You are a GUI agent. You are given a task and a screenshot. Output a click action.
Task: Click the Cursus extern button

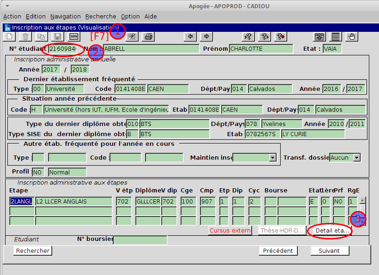tap(230, 230)
